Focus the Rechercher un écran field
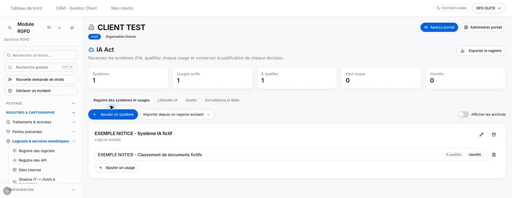The width and height of the screenshot is (512, 198). click(x=41, y=55)
